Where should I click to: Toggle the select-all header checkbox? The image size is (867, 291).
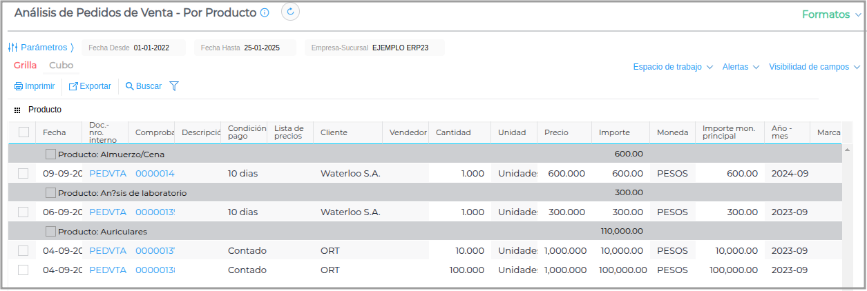point(24,132)
